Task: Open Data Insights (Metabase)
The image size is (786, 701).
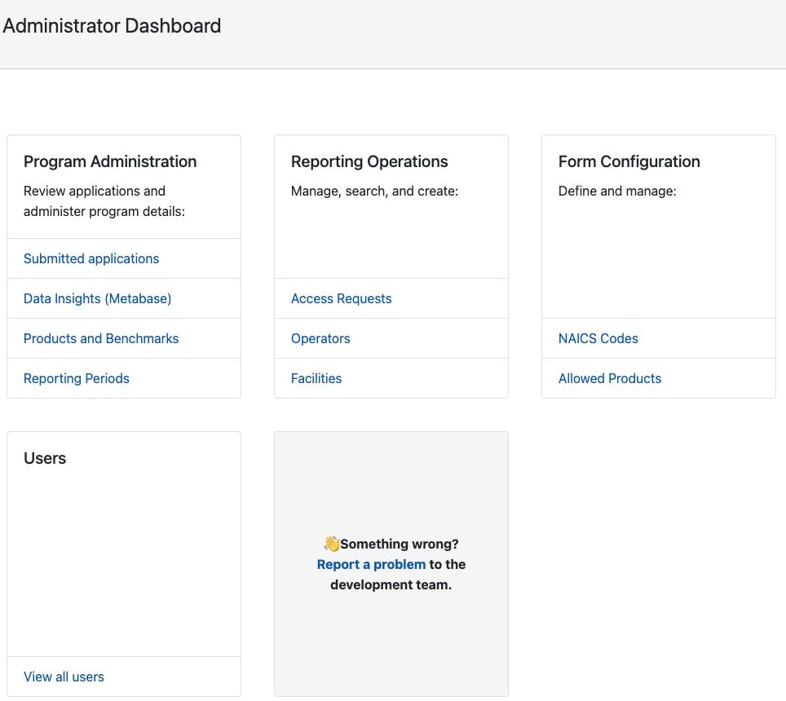Action: [97, 298]
